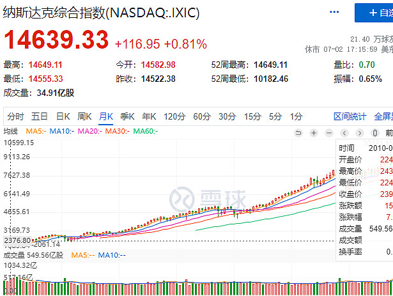Show the 30分 minute chart

pyautogui.click(x=227, y=116)
